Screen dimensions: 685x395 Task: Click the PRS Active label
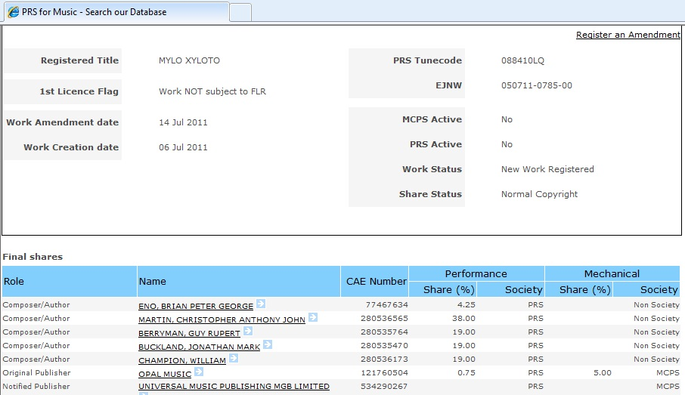click(435, 144)
